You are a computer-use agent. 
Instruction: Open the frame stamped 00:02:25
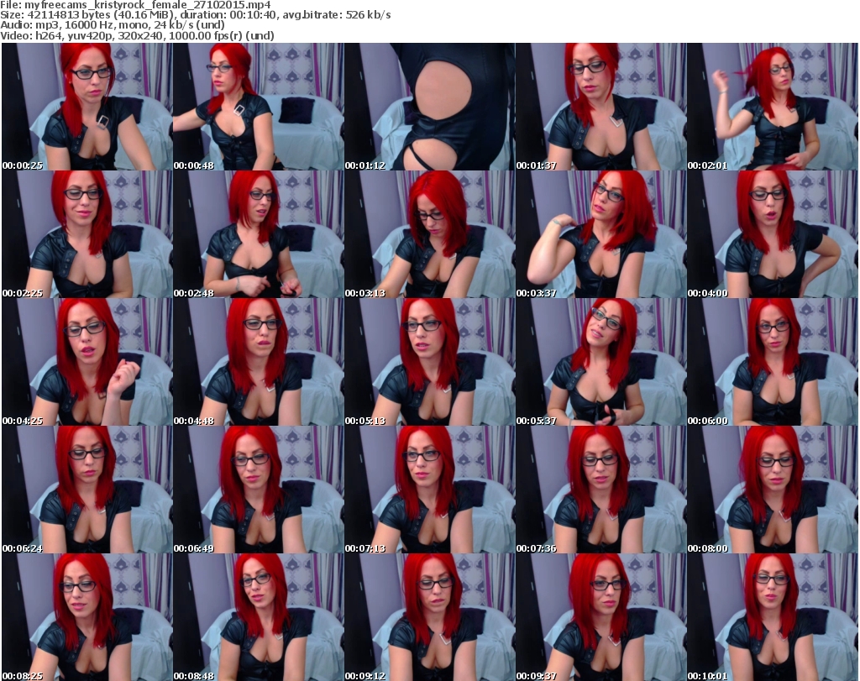point(87,234)
